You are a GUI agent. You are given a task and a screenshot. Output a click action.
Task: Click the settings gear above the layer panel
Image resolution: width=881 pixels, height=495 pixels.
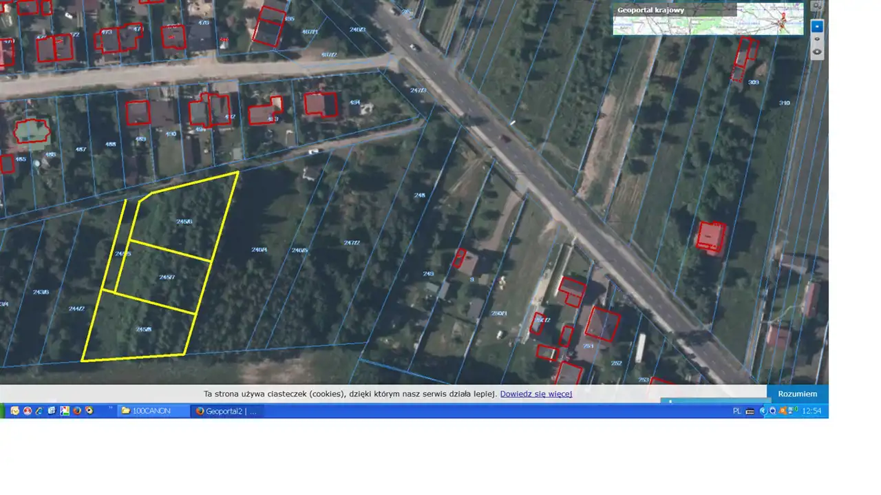pyautogui.click(x=817, y=6)
